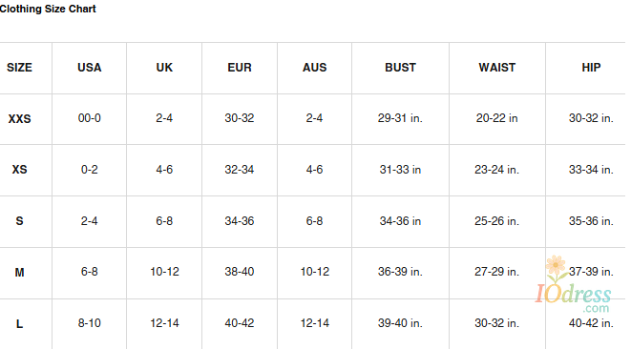Click the UK column header

[x=164, y=67]
